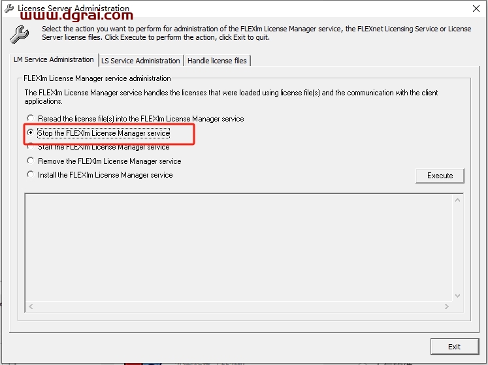Click the 'FLEXlm License Manager service administration' group label

[97, 78]
